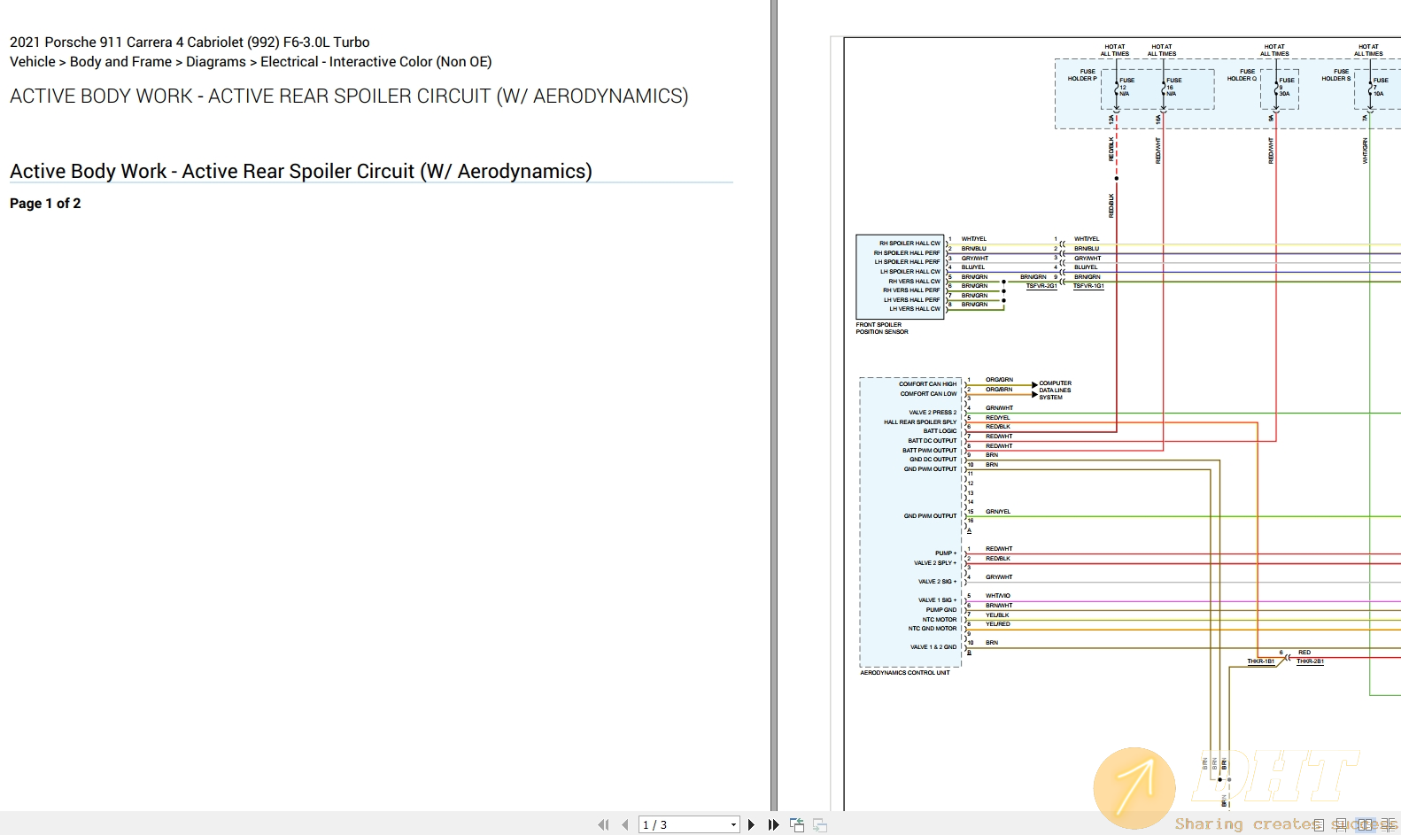Click the uppercase ACTIVE BODY WORK heading
The width and height of the screenshot is (1401, 835).
click(x=349, y=96)
